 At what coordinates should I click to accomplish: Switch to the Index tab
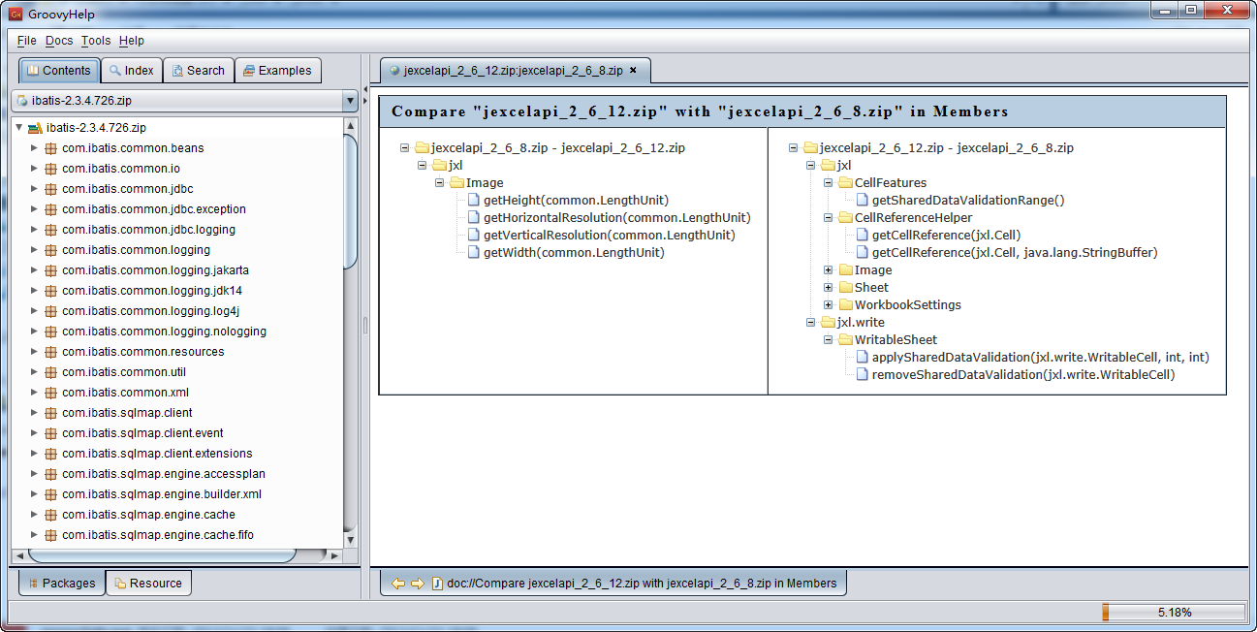132,71
